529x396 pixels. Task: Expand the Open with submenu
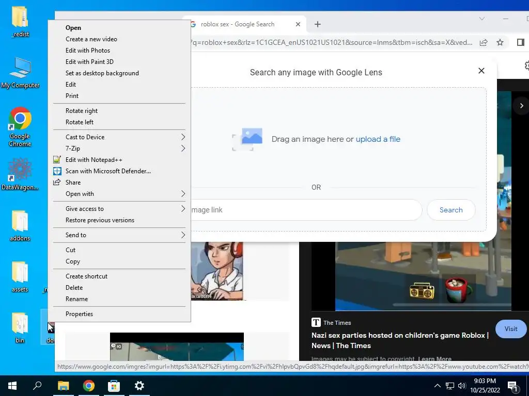point(119,194)
